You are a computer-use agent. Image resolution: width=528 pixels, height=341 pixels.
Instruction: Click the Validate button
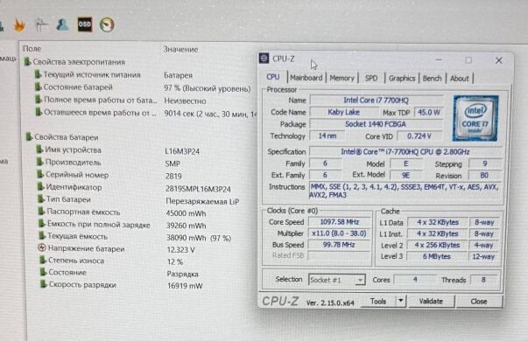pos(431,302)
